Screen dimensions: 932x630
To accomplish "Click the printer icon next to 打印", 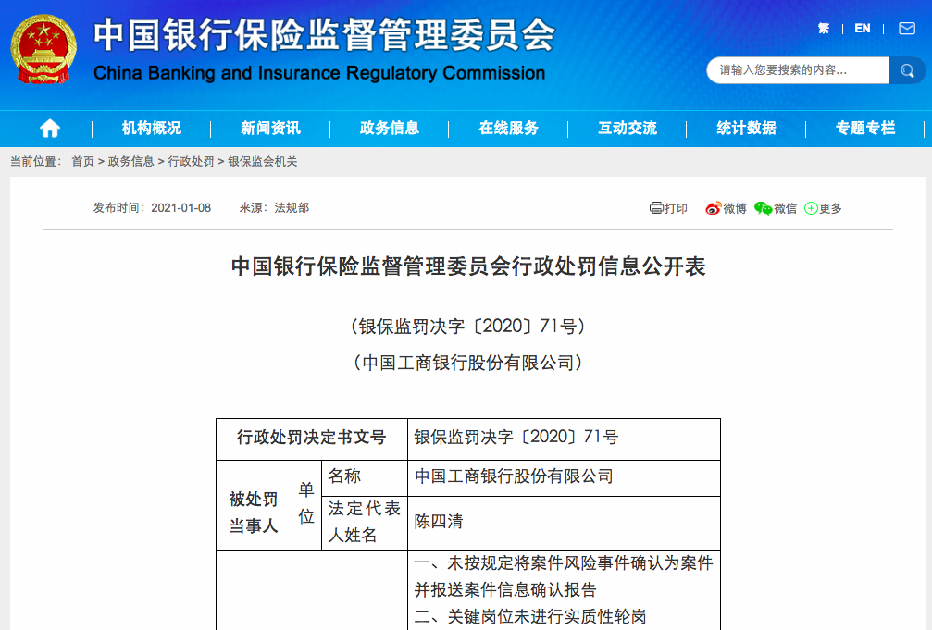I will 656,207.
